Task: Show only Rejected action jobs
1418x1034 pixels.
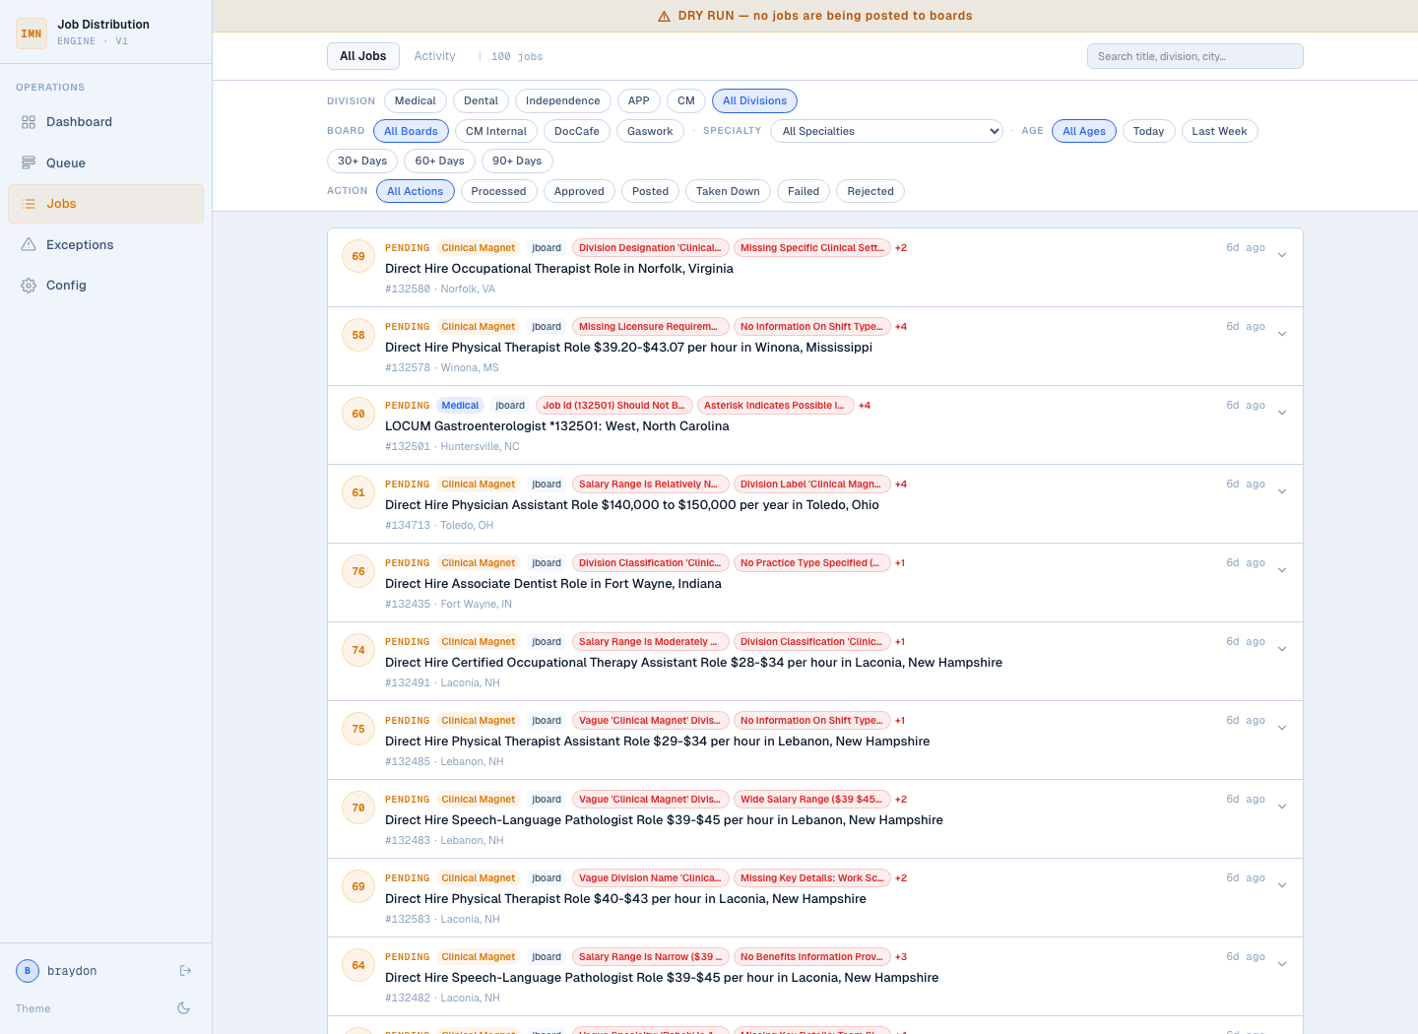Action: (870, 191)
